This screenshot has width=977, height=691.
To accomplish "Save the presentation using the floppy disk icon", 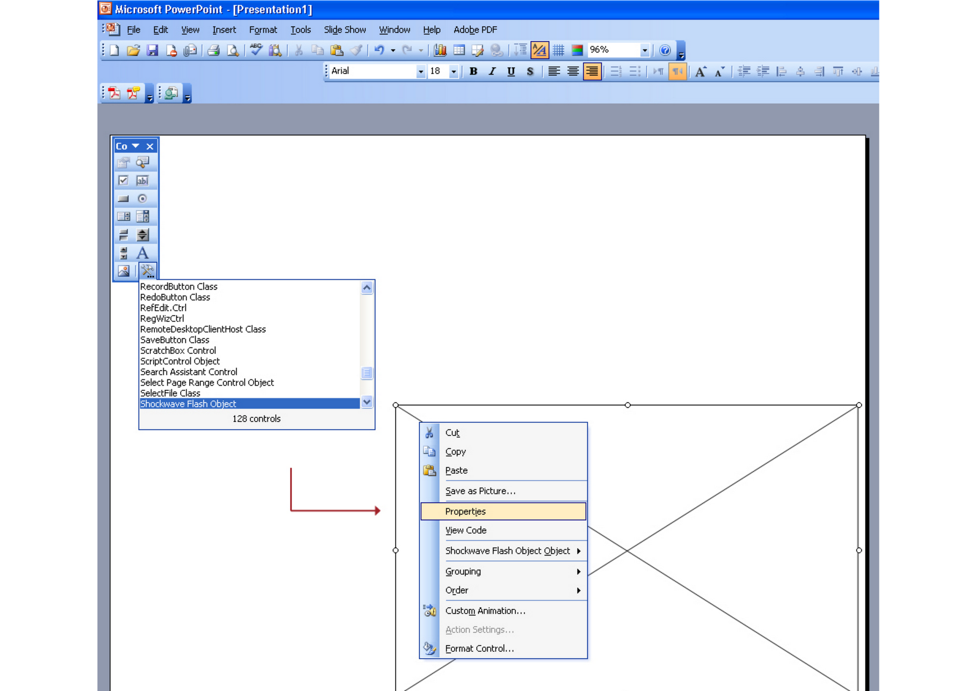I will (x=152, y=50).
